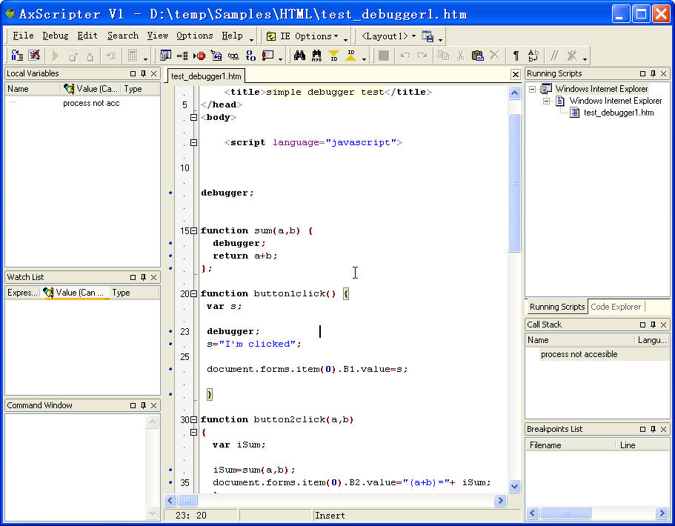The height and width of the screenshot is (526, 675).
Task: Collapse root Windows Internet Explorer node
Action: tap(532, 89)
